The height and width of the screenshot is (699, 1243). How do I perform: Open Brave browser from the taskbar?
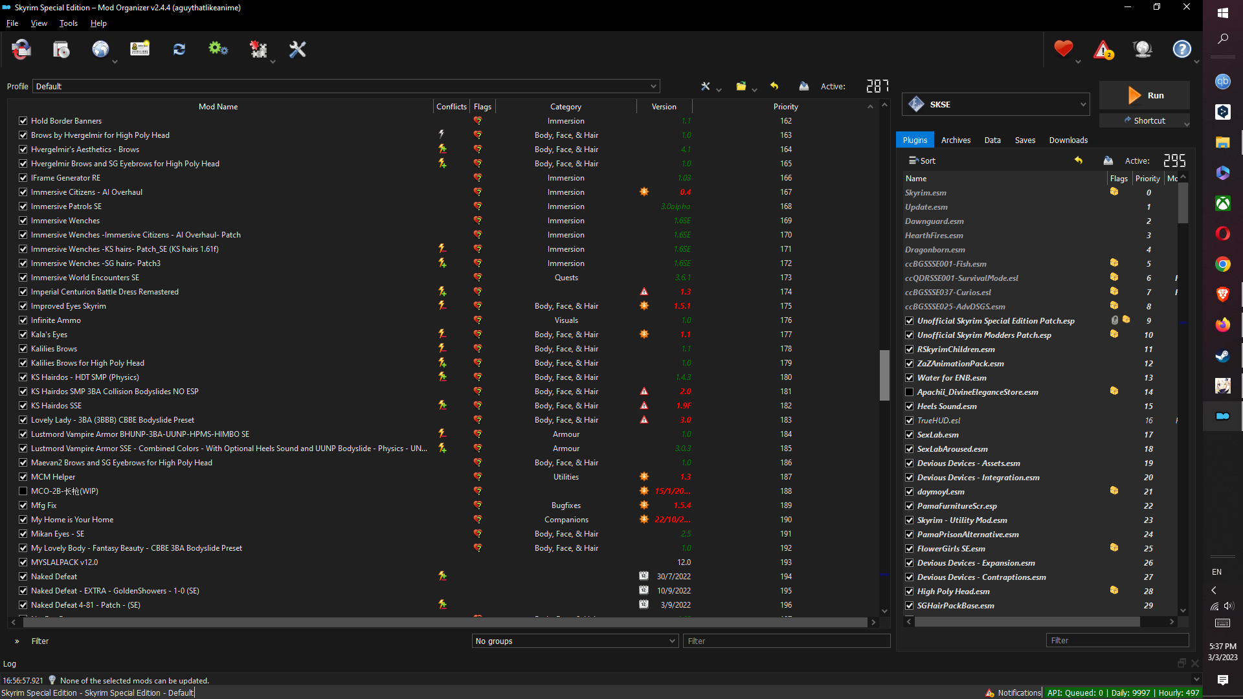coord(1222,294)
